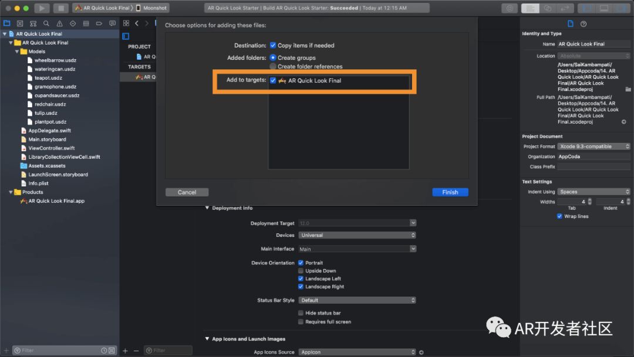Open the Breakpoint navigator icon

pos(99,23)
